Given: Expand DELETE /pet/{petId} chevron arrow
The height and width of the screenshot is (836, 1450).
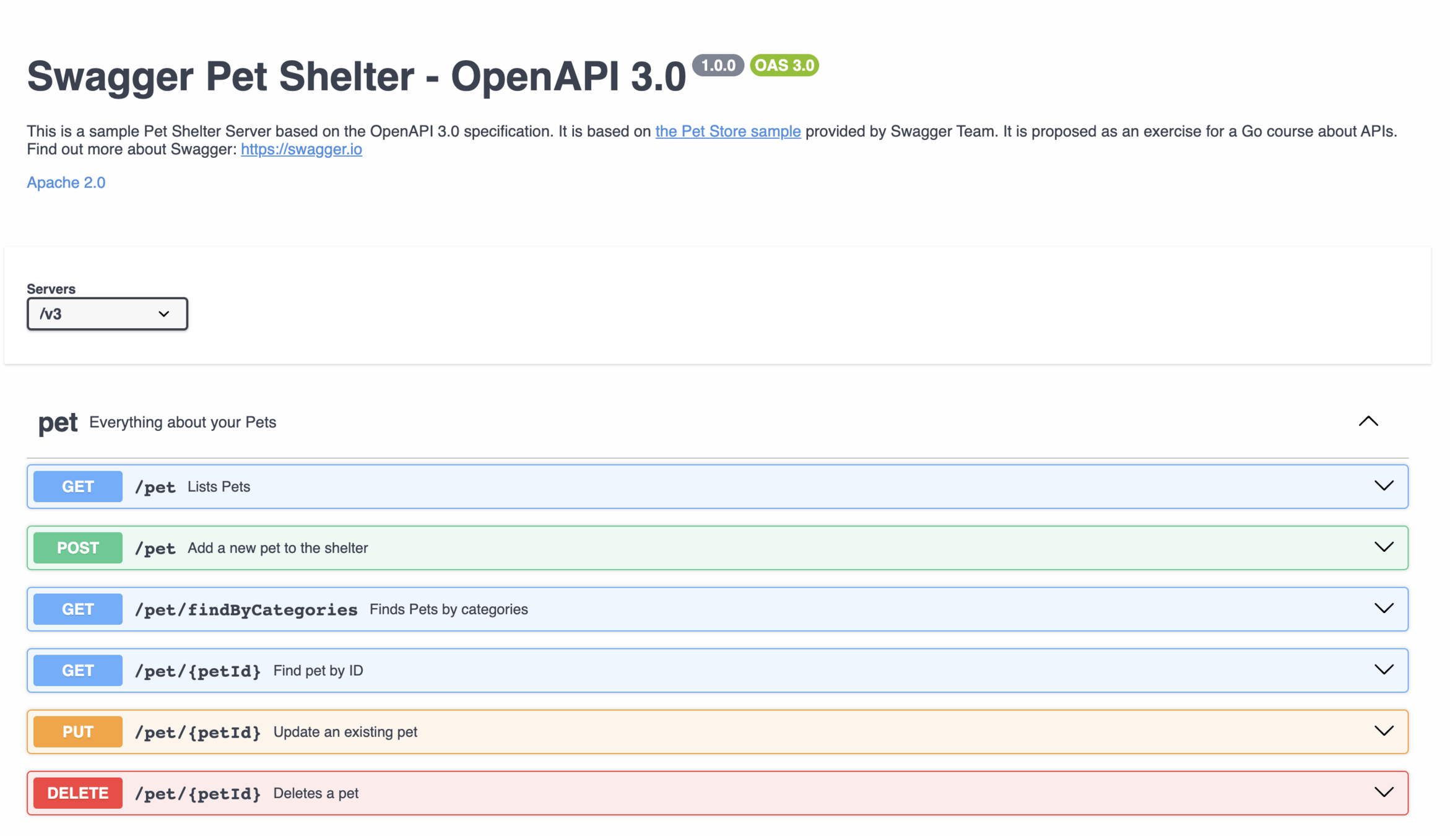Looking at the screenshot, I should [x=1383, y=793].
